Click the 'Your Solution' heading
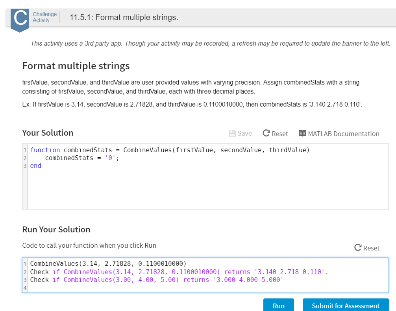 click(x=48, y=133)
